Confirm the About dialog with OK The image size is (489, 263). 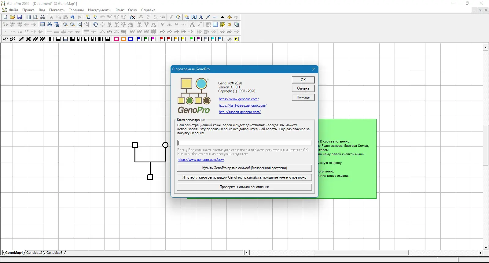tap(303, 80)
